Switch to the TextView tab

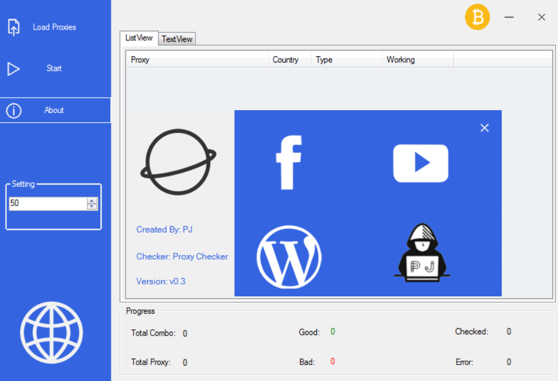tap(177, 39)
